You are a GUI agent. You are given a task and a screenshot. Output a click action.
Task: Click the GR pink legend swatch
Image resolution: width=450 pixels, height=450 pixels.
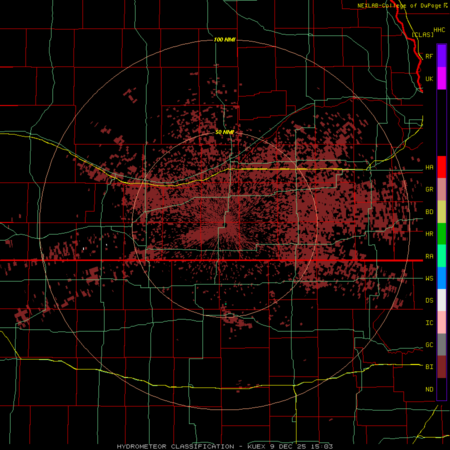click(441, 189)
